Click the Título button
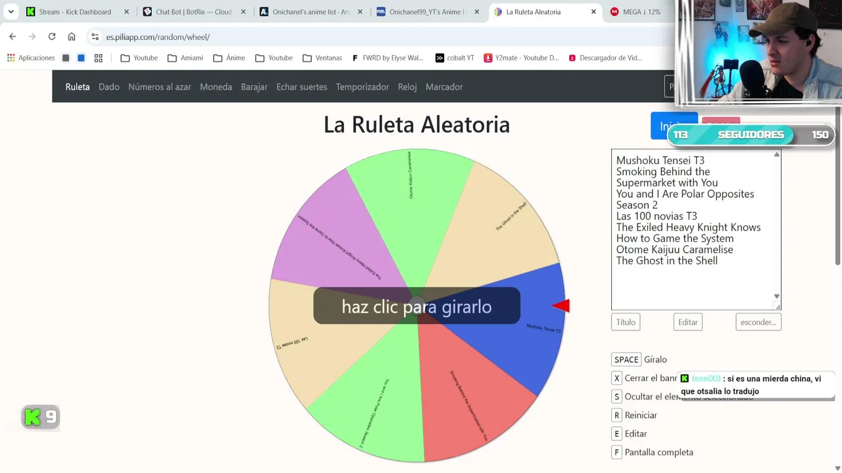Screen dimensions: 842x473 click(626, 322)
